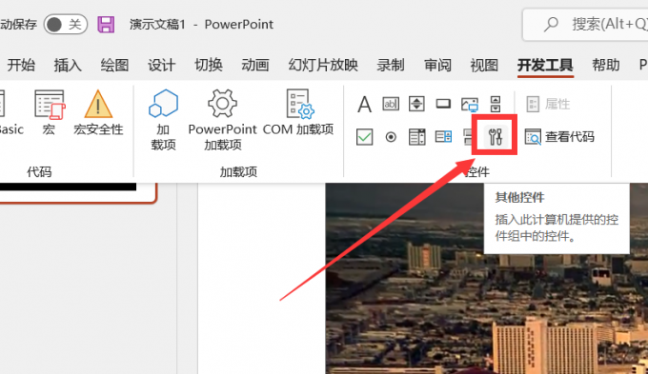
Task: Toggle the AutoSave switch
Action: pyautogui.click(x=66, y=25)
